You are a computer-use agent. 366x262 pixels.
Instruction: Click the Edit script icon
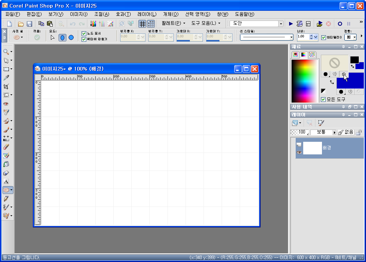pos(300,23)
